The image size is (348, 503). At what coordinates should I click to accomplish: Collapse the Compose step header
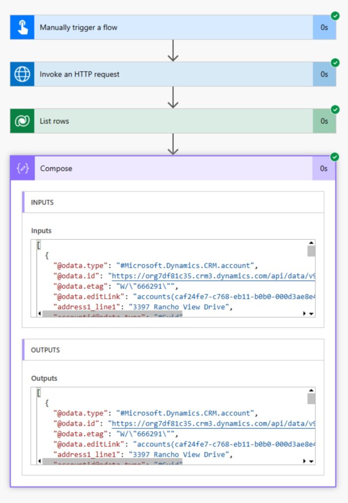173,168
